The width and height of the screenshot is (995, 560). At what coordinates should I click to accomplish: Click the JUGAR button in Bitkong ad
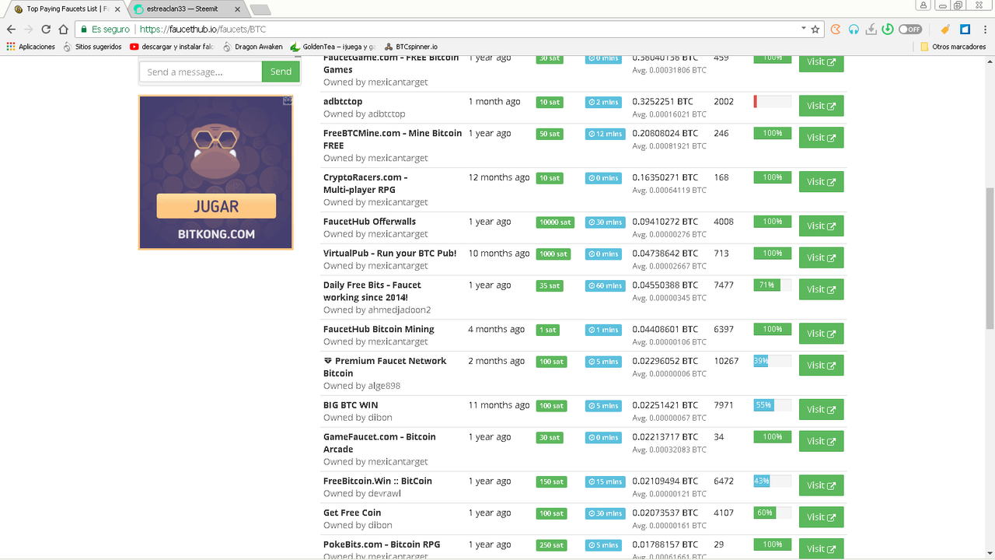point(216,206)
